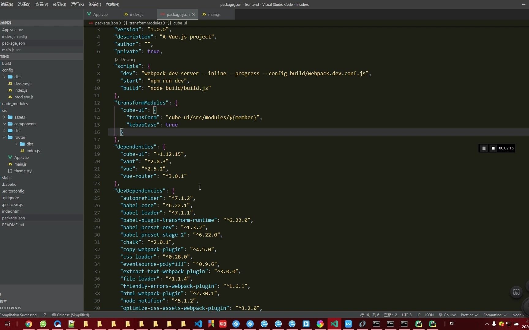Screen dimensions: 529x330
Task: Select the build folder
Action: point(6,63)
